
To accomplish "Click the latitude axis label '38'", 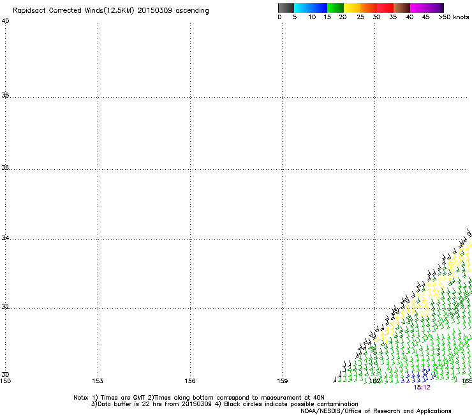I will tap(5, 95).
